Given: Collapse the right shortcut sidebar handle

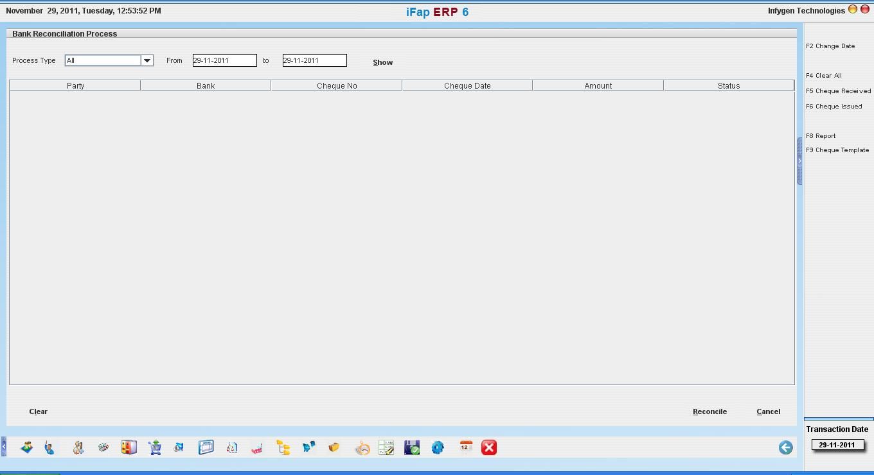Looking at the screenshot, I should pyautogui.click(x=799, y=160).
